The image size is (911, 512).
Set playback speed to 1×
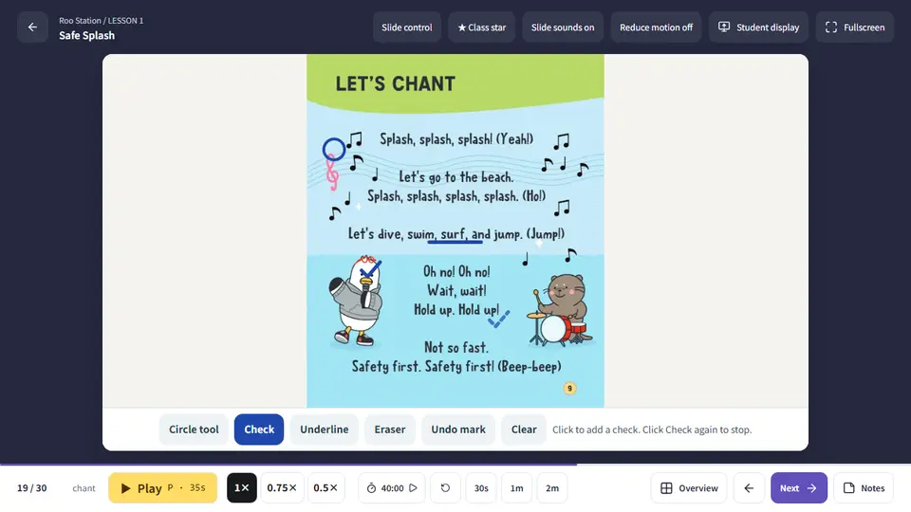pos(242,488)
